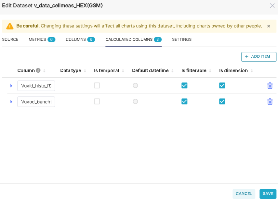278x201 pixels.
Task: Click the Vuvid_histo column name field
Action: pyautogui.click(x=36, y=86)
